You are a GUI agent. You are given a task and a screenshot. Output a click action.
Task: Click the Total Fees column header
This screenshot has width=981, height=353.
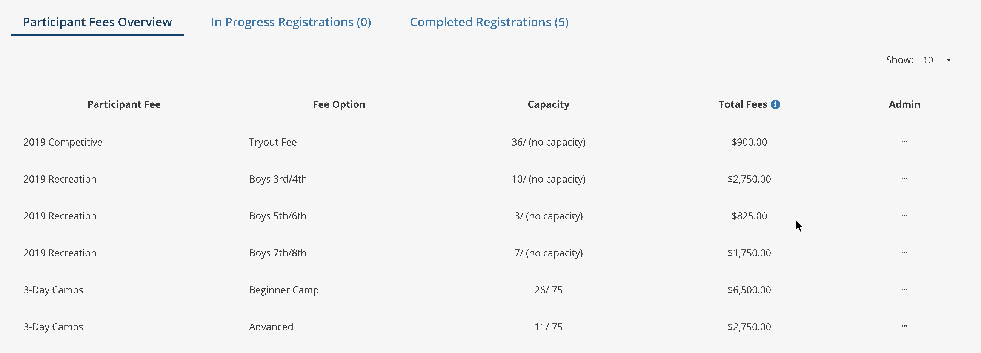point(743,104)
